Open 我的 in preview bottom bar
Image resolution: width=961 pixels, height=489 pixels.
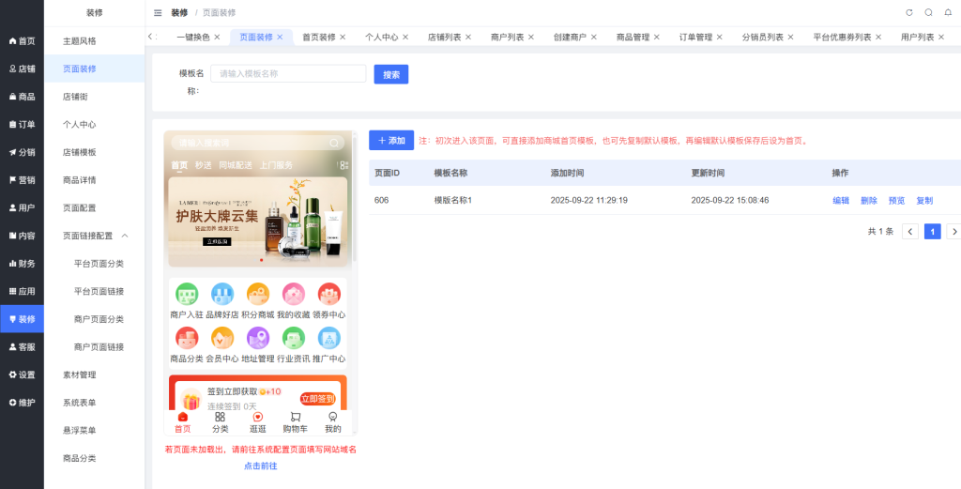pyautogui.click(x=333, y=422)
